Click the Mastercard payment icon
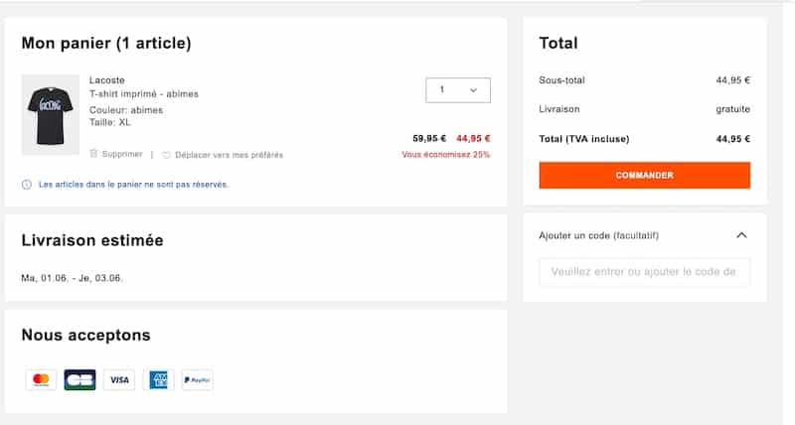Viewport: 795px width, 425px height. 41,379
